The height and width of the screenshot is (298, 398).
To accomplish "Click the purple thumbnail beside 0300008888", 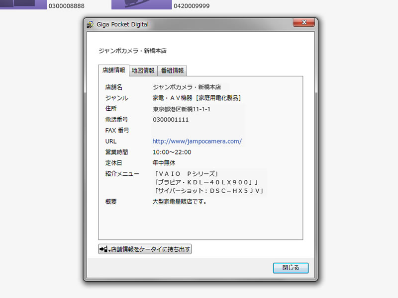I will point(23,4).
